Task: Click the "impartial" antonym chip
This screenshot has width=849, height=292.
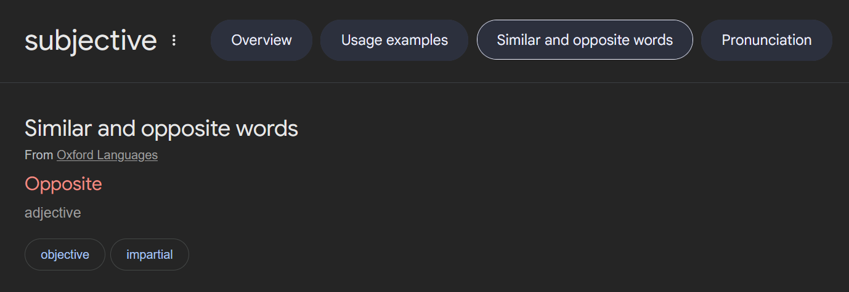Action: 149,255
